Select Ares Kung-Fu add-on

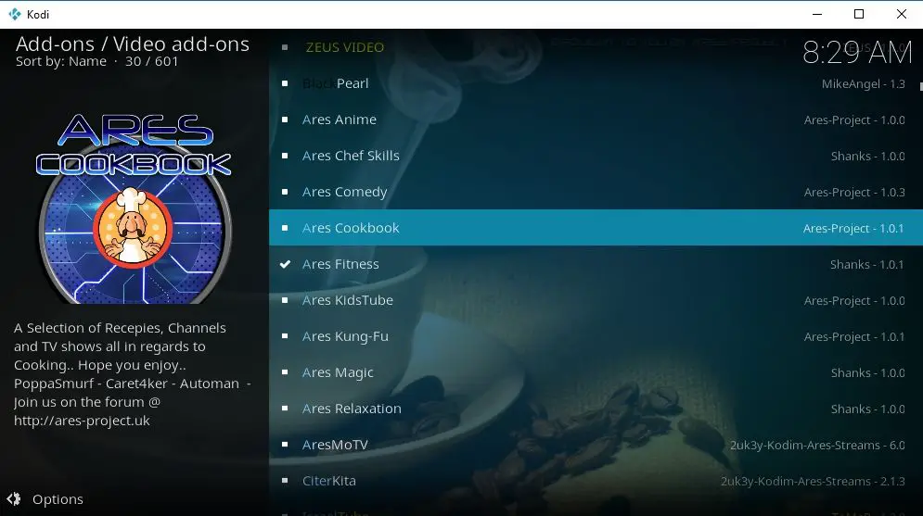point(596,336)
